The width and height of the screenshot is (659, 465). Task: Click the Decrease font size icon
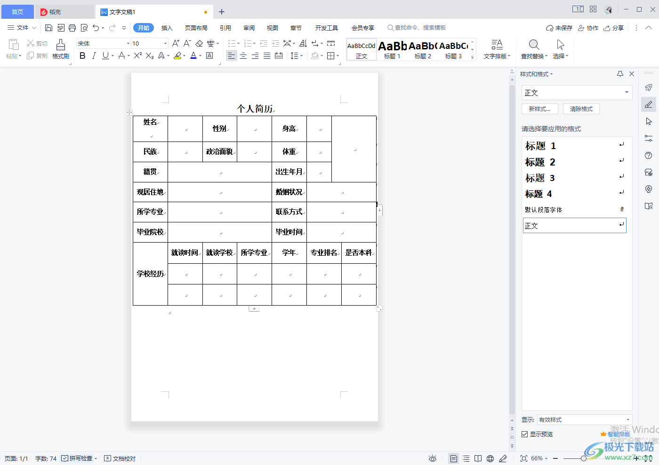(x=187, y=43)
